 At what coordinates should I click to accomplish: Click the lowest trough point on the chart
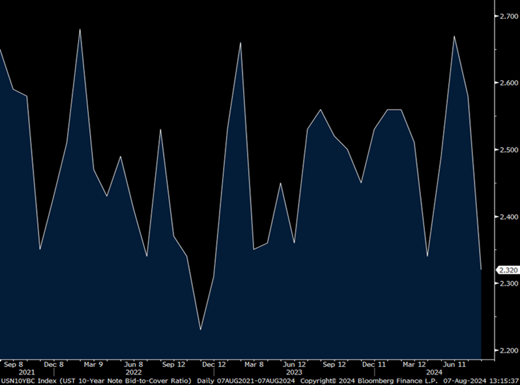point(200,330)
